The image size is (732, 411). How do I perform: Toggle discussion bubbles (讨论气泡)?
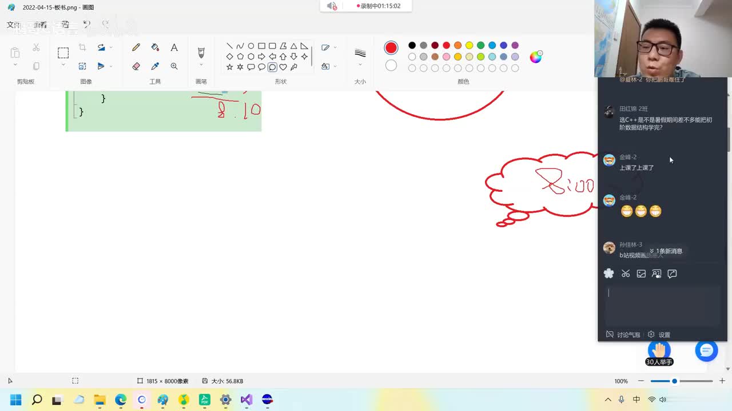(x=623, y=335)
